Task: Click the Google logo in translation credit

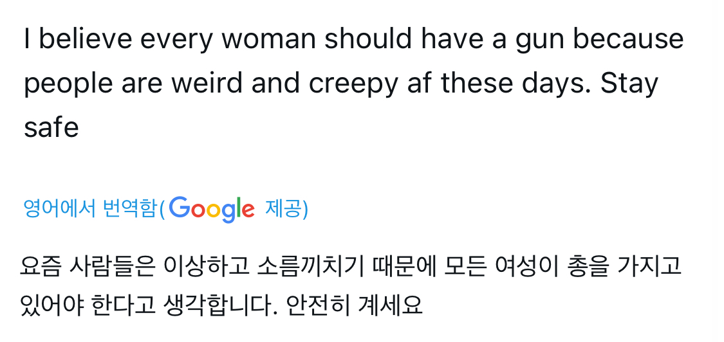Action: click(x=212, y=210)
